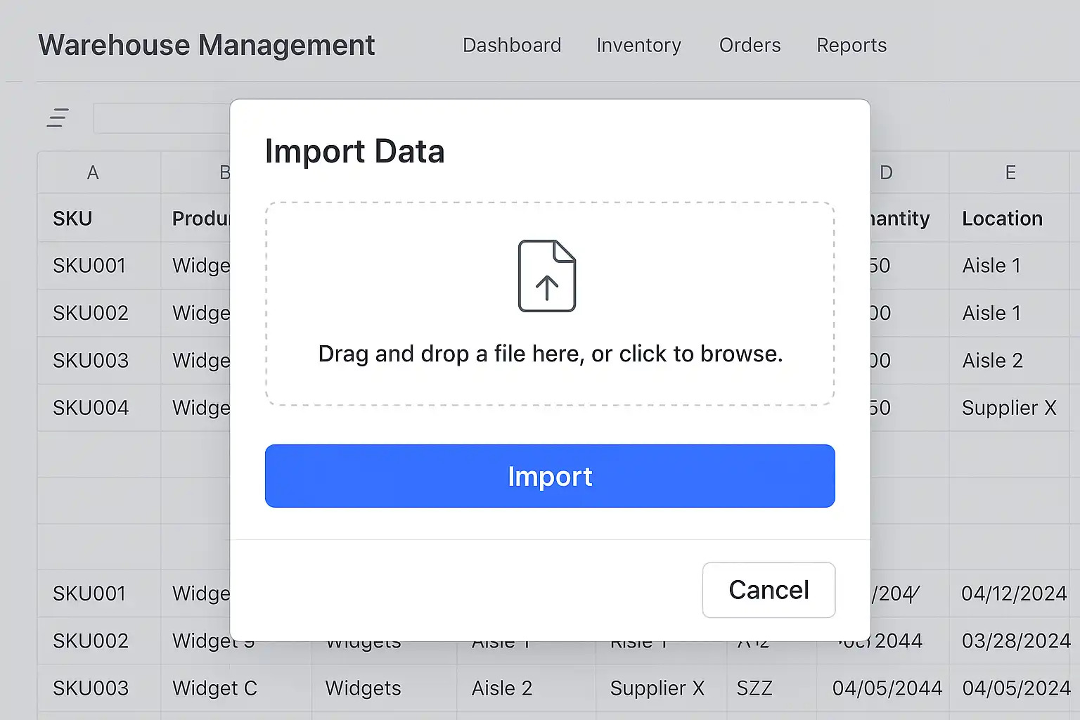
Task: Select the 03/28/2024 date cell
Action: pyautogui.click(x=1015, y=641)
